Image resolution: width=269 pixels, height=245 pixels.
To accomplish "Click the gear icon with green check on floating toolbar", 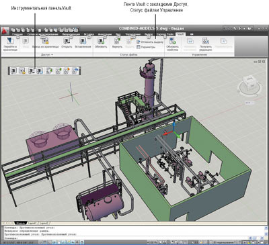I will [59, 71].
